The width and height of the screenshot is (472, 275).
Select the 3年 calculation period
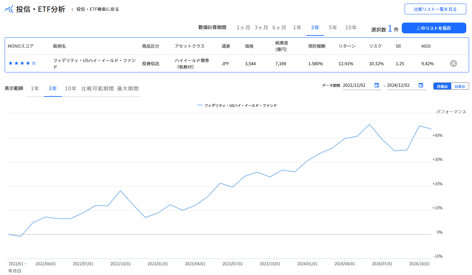coord(315,28)
